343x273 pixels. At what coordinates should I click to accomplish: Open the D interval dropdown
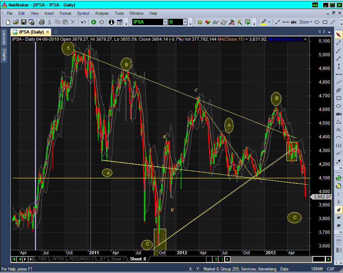185,22
